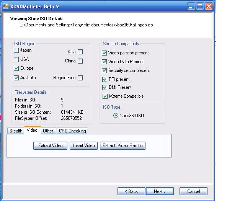Select the Video tab
This screenshot has width=245, height=201.
coord(32,130)
